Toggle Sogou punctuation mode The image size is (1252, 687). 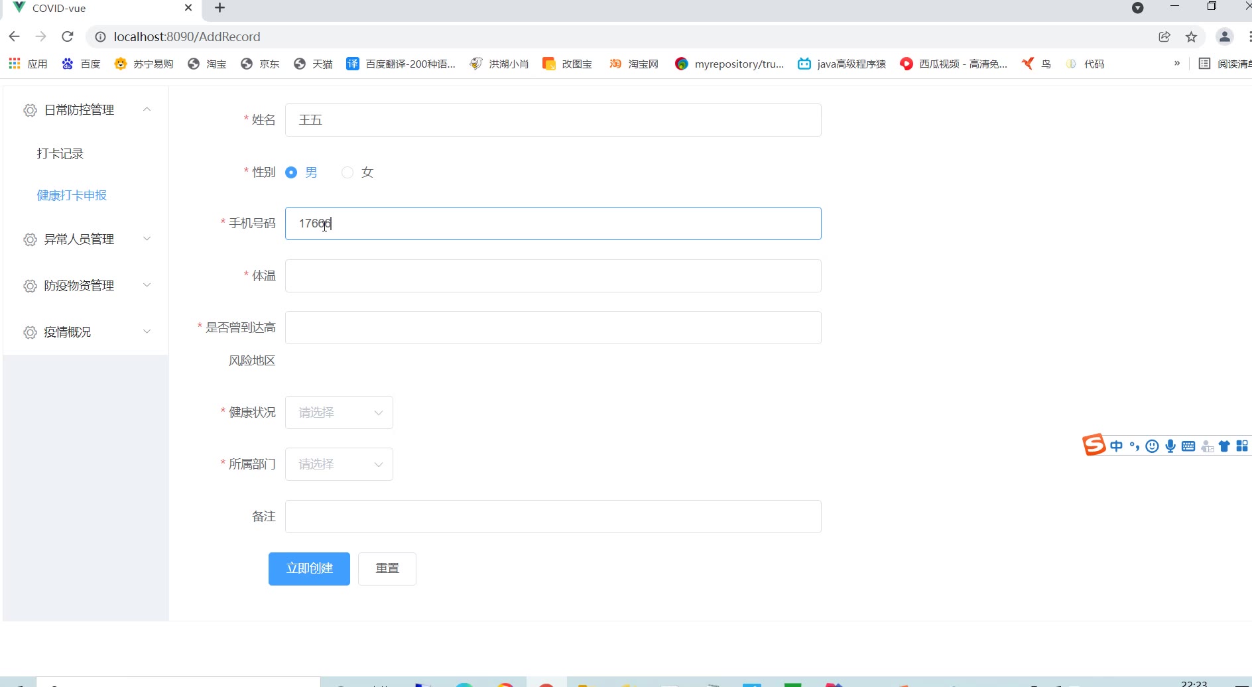pyautogui.click(x=1135, y=446)
